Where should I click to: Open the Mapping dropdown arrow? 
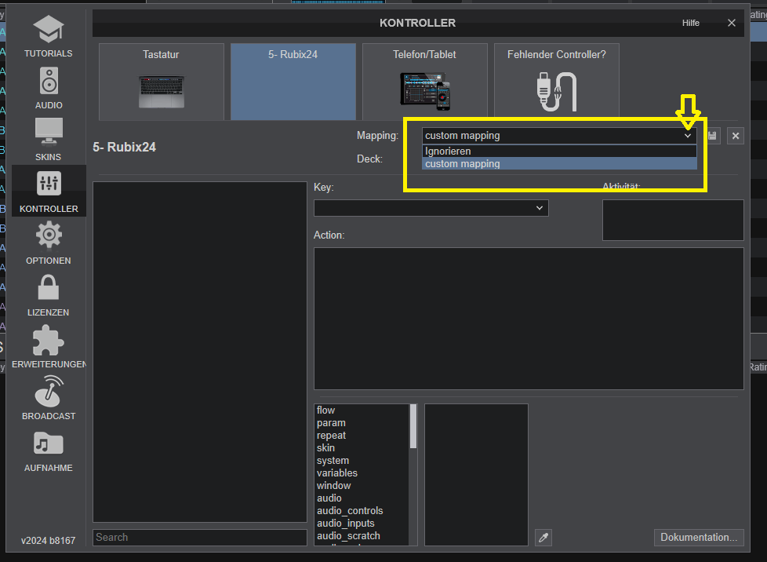coord(688,136)
